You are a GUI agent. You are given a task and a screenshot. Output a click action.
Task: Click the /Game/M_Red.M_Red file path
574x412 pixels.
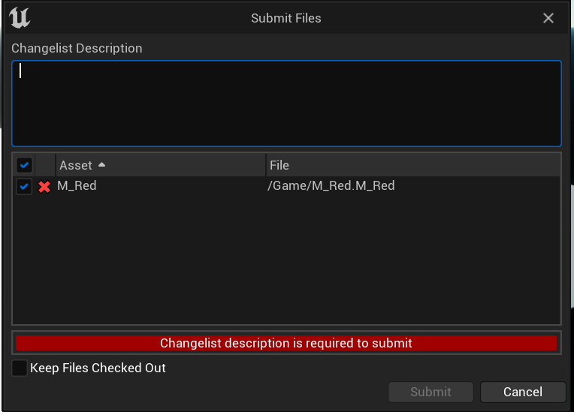[331, 186]
